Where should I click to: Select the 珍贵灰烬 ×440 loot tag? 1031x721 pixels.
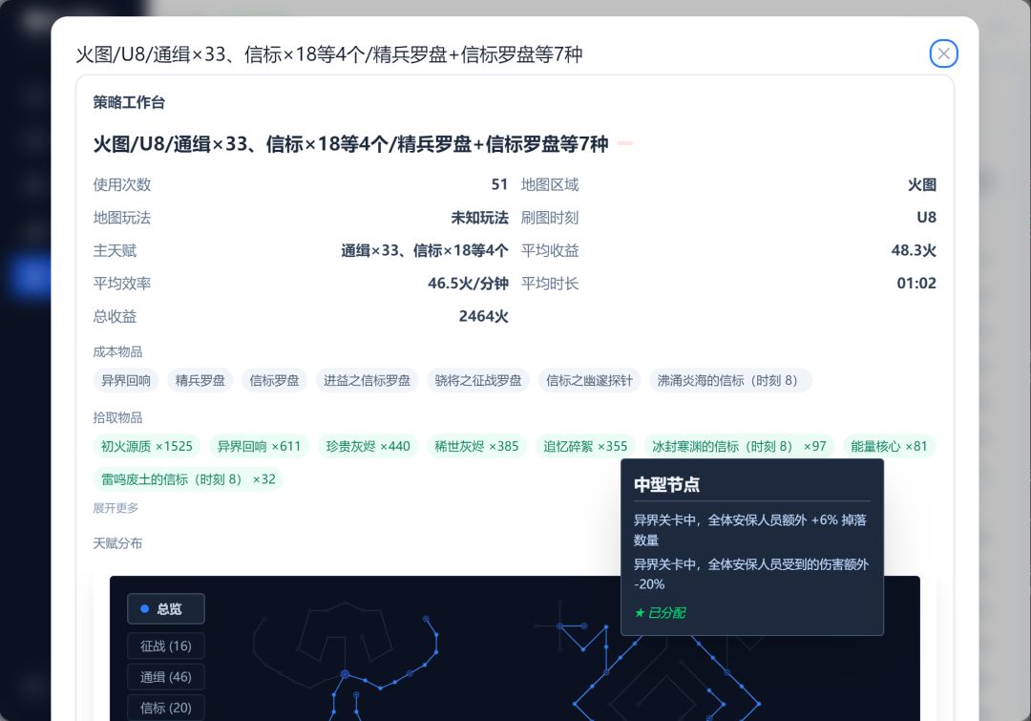coord(368,446)
